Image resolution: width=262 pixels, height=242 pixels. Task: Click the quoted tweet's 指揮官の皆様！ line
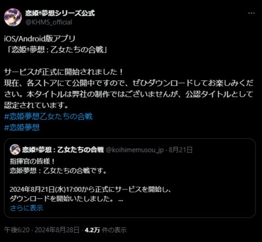(32, 162)
